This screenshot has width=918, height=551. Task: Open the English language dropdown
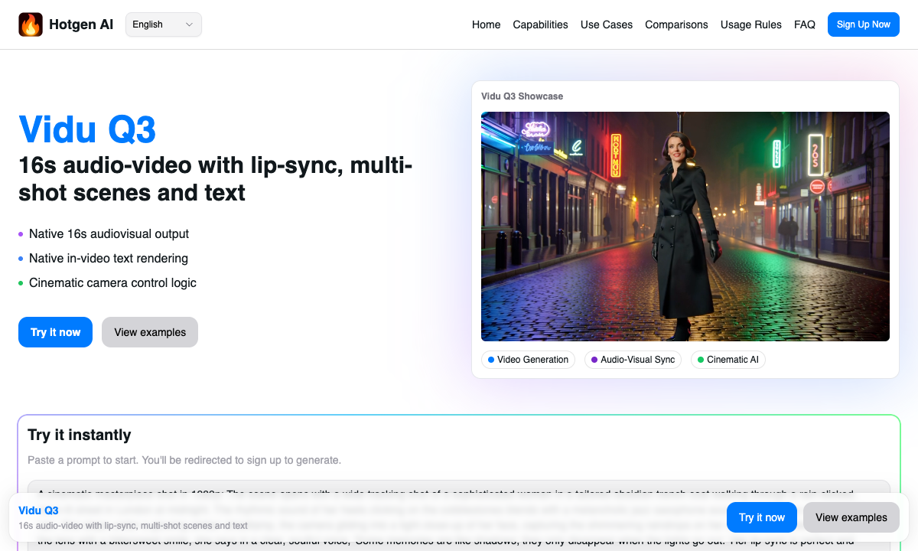click(163, 24)
